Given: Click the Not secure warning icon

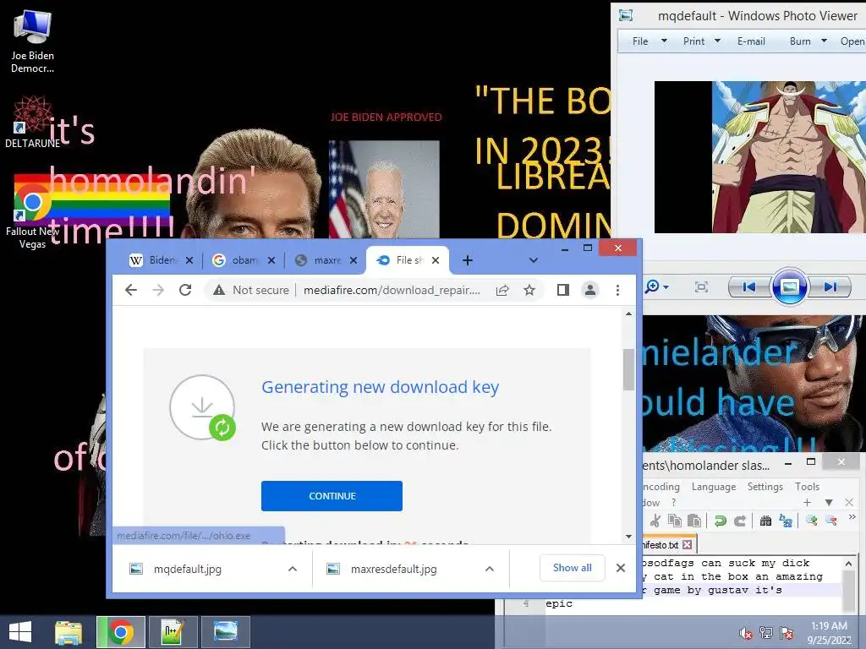Looking at the screenshot, I should click(x=219, y=291).
